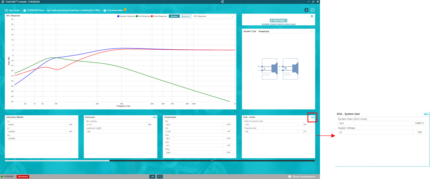Viewport: 430px width, 179px height.
Task: Click the Rtm field 48.2
Action: click(194, 139)
